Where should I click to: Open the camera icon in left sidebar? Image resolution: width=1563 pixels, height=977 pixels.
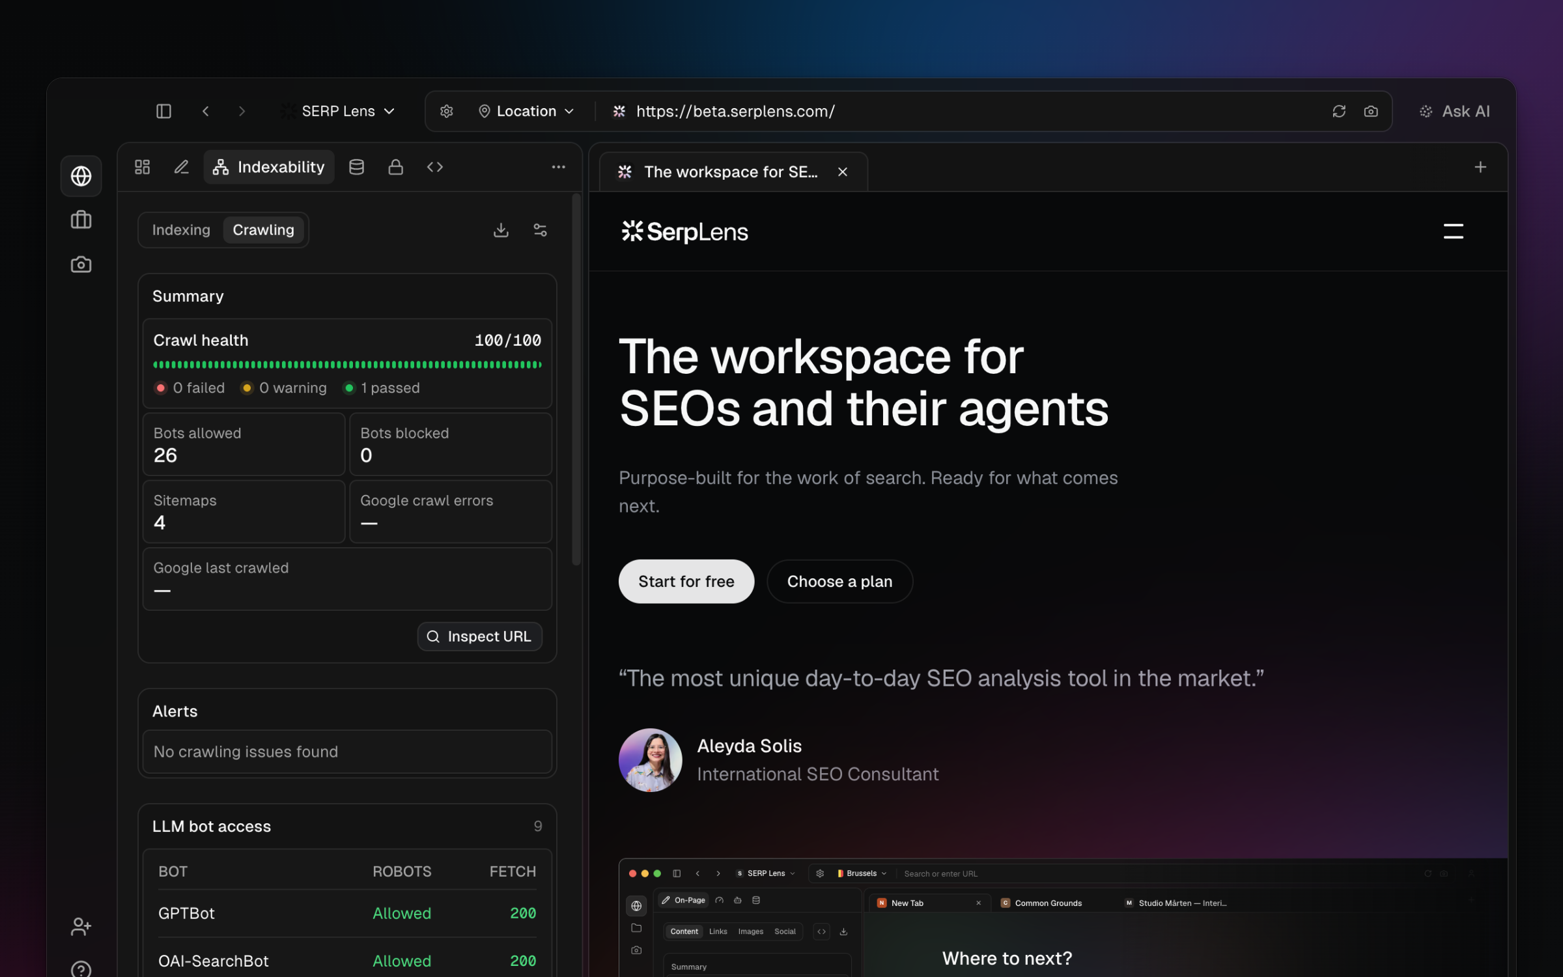click(x=81, y=264)
